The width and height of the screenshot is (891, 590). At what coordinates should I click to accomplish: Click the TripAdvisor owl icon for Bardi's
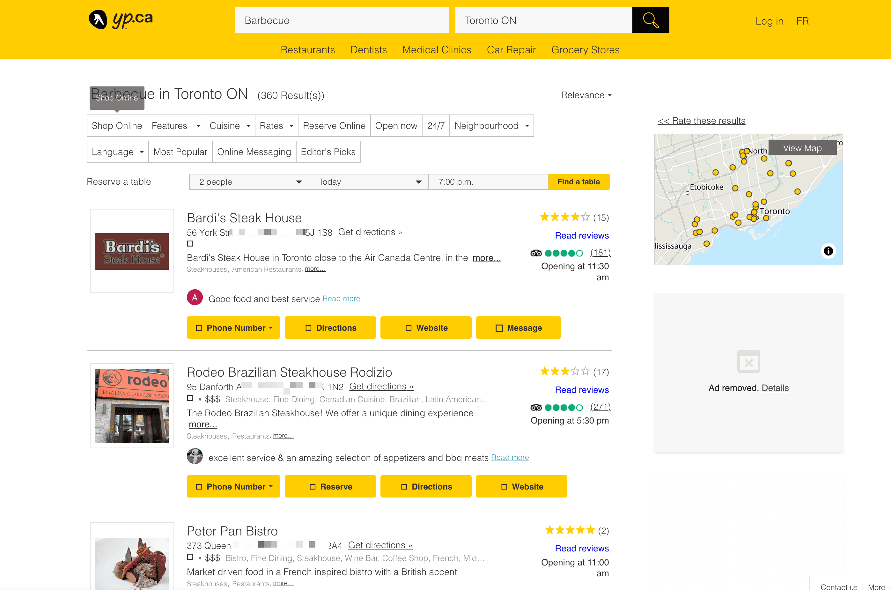click(x=536, y=253)
